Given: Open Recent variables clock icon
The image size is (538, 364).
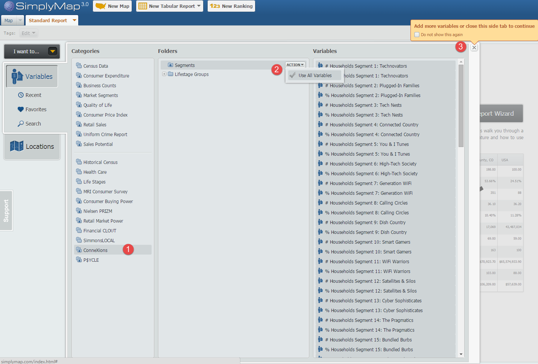Looking at the screenshot, I should point(21,95).
